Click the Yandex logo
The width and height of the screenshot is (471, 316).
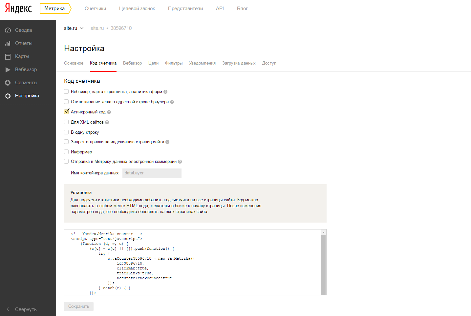[18, 9]
